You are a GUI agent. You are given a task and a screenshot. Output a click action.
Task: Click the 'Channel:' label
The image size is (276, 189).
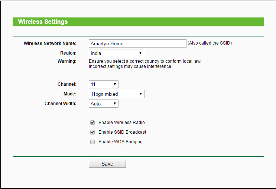pos(67,84)
